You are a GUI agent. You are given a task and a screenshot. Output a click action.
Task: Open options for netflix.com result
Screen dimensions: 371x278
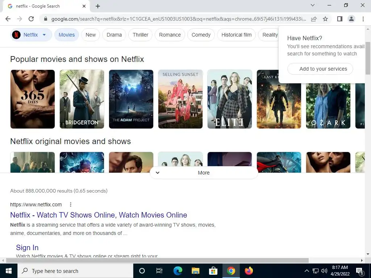click(71, 205)
